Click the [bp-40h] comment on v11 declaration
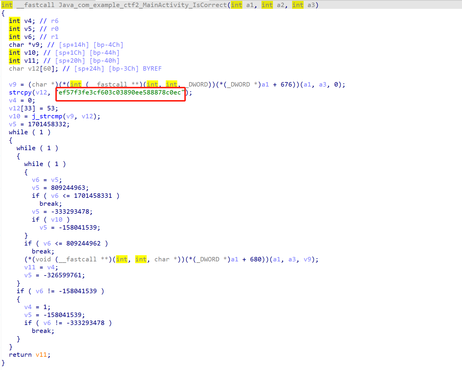 point(104,61)
